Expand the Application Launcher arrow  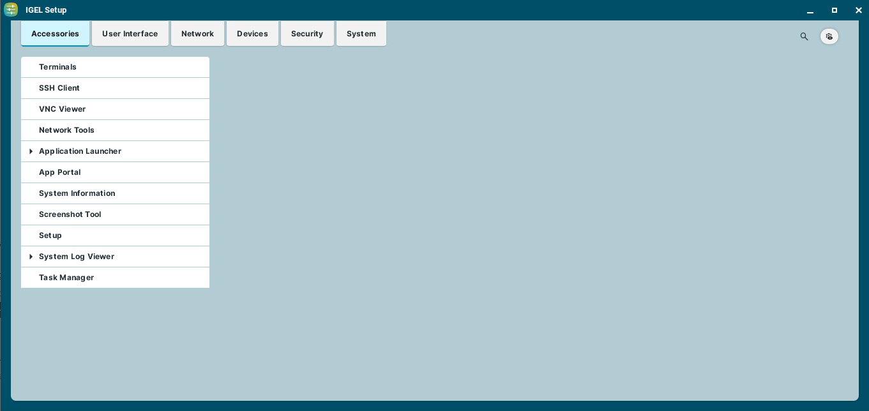pyautogui.click(x=31, y=151)
